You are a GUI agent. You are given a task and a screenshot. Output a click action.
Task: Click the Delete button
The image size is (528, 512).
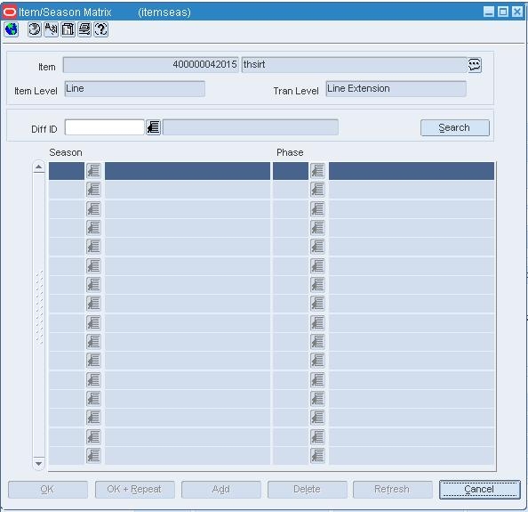pyautogui.click(x=307, y=490)
